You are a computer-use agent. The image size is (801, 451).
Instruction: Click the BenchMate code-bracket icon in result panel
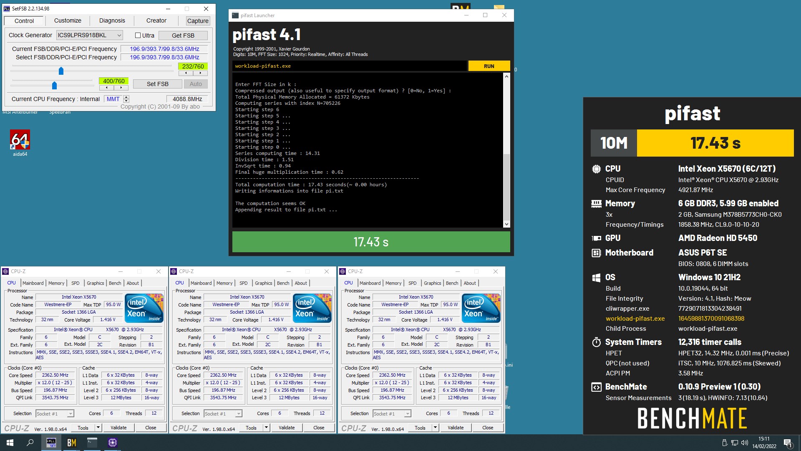(596, 387)
